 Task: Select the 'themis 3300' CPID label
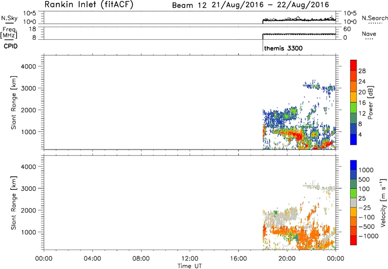pos(283,48)
